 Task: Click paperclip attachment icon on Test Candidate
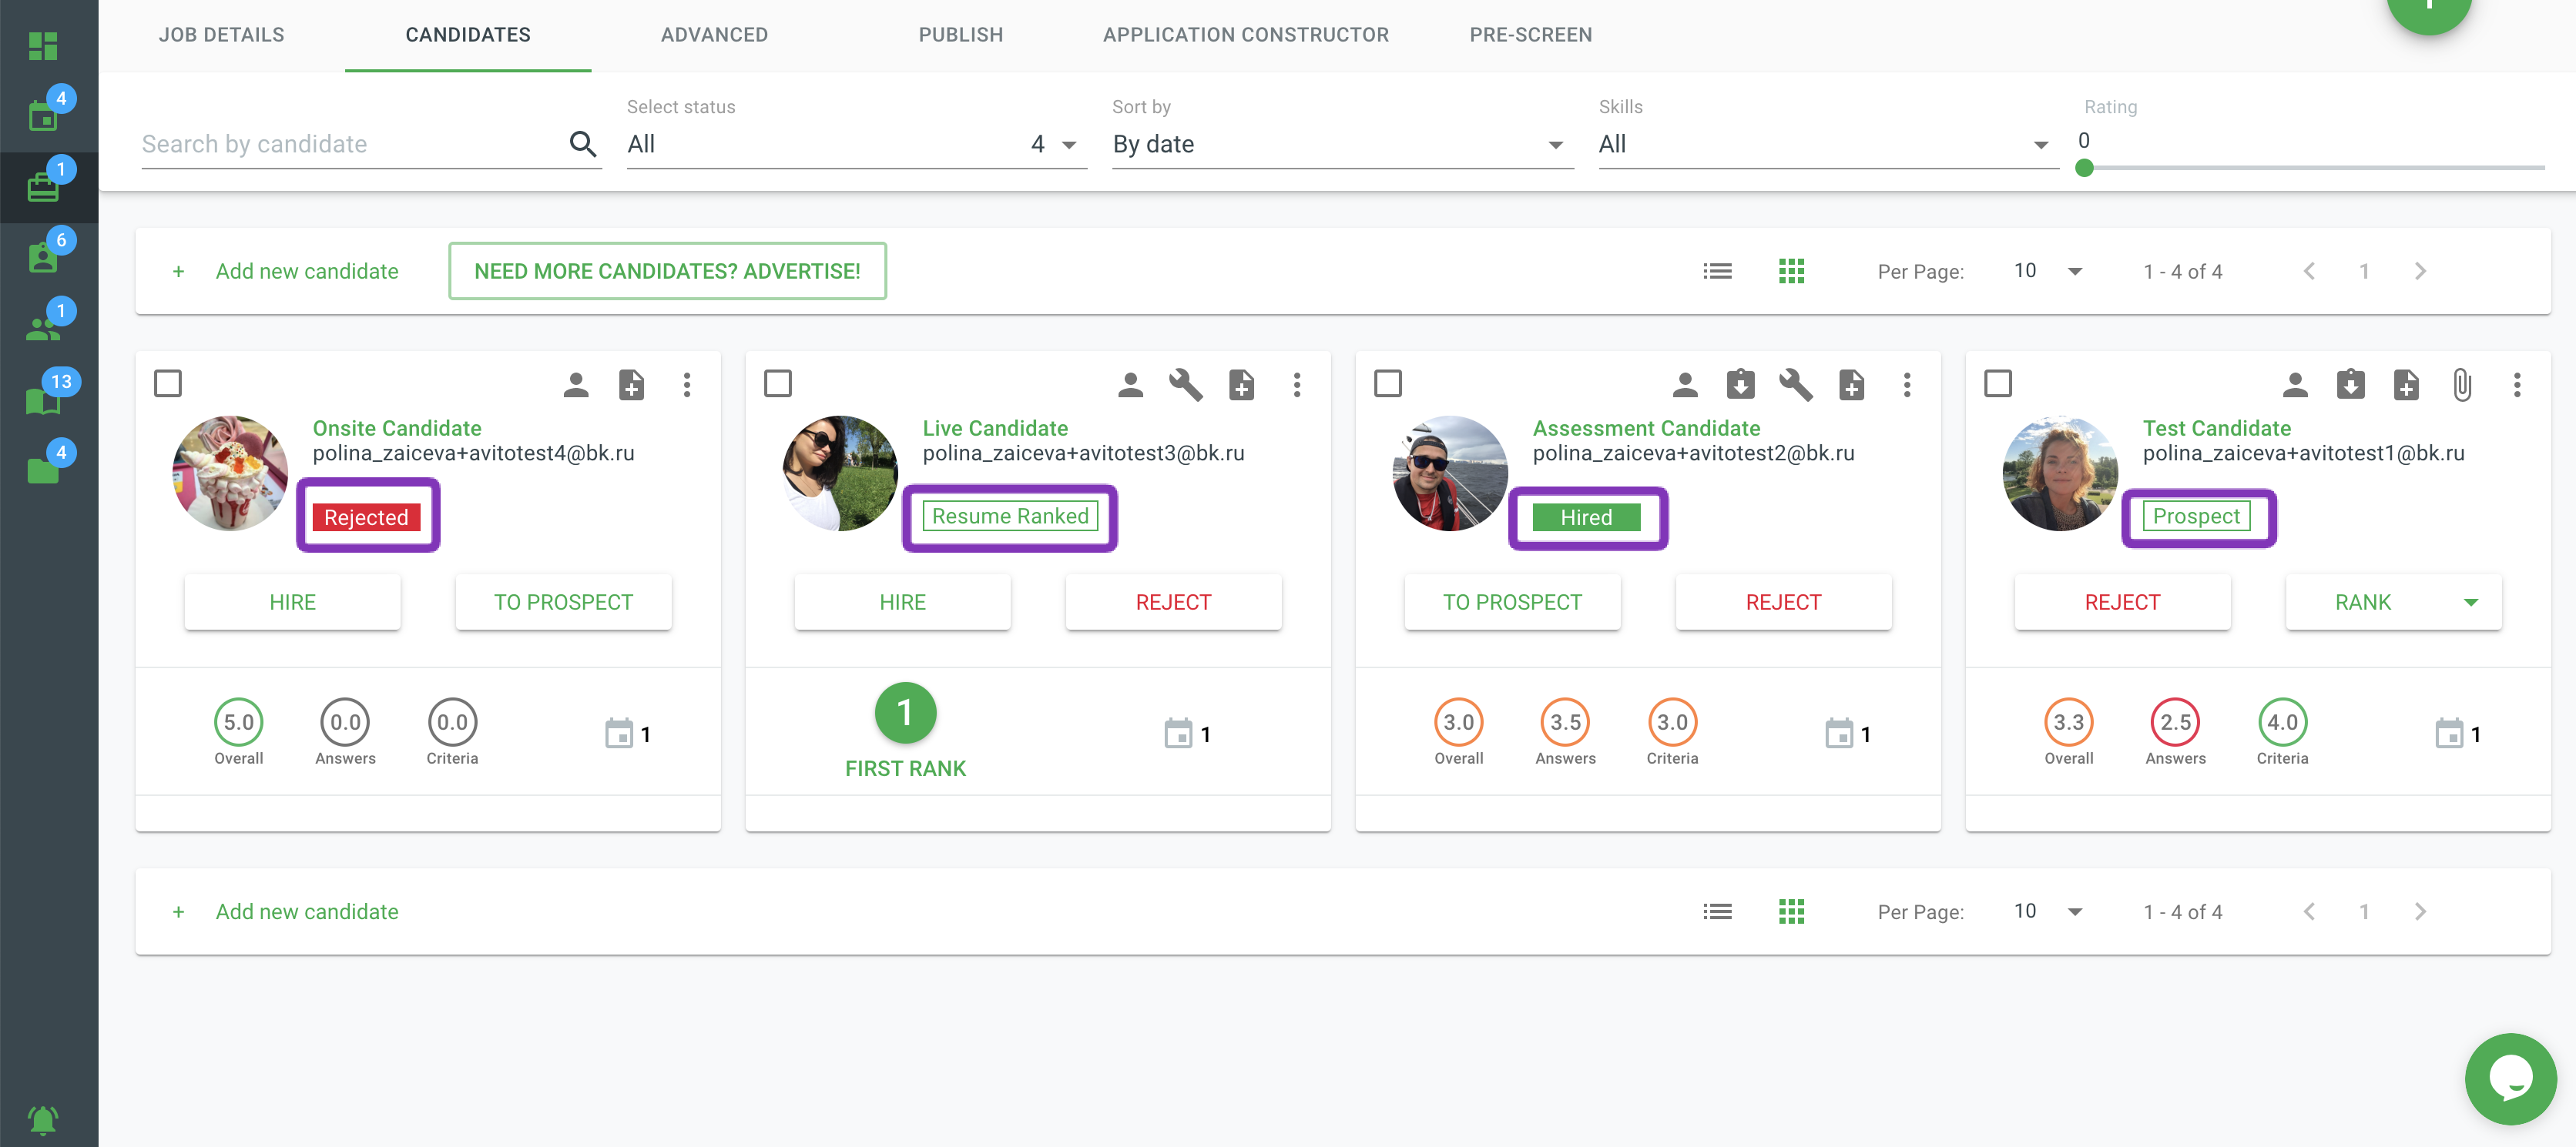pos(2461,385)
